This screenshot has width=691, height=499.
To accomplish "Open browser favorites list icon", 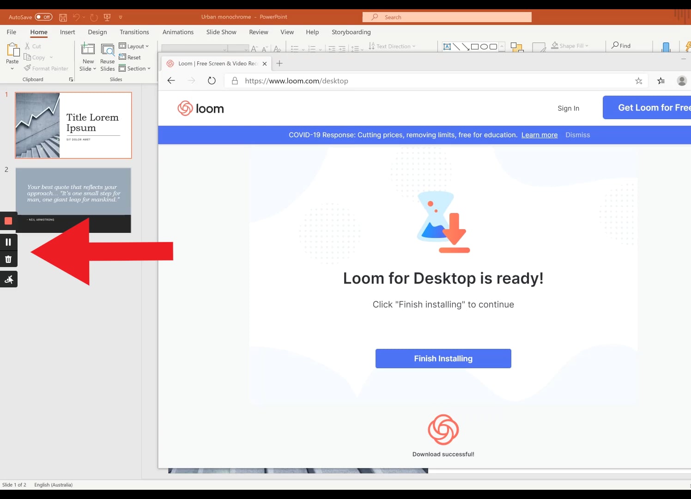I will [x=661, y=81].
